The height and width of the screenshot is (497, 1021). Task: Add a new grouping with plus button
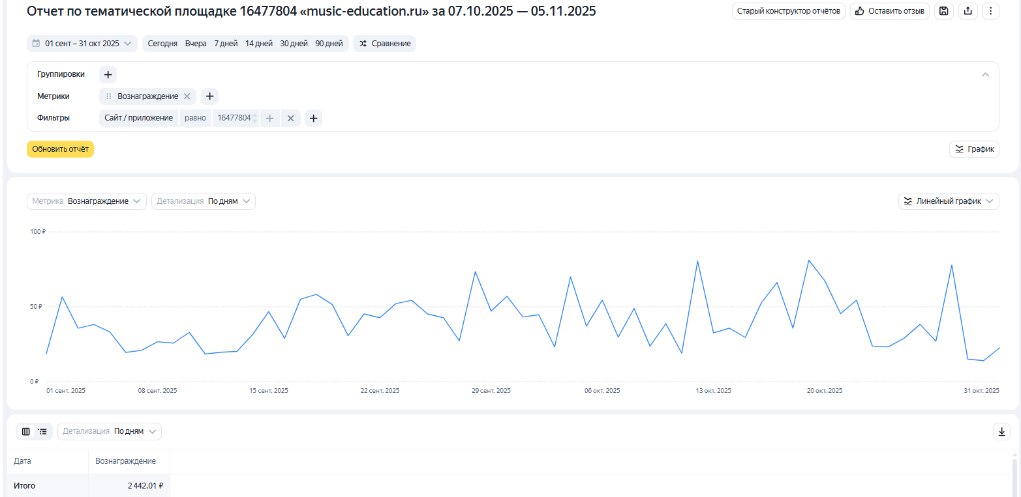(x=108, y=74)
